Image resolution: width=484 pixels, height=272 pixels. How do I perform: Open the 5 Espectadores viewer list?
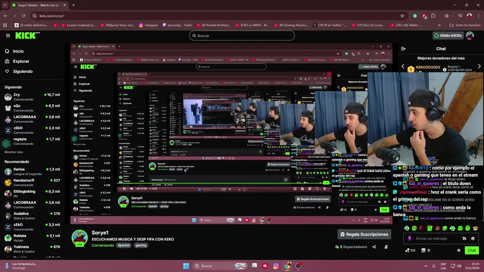click(351, 247)
